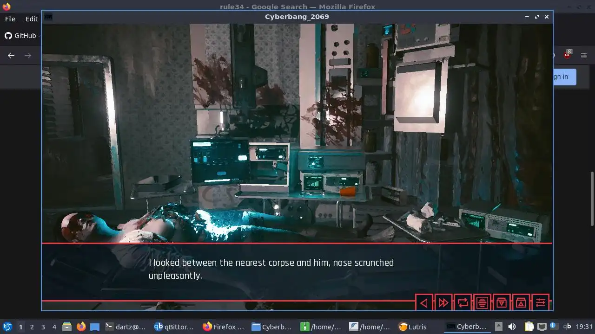Switch to the GitHub tab in Firefox
The image size is (595, 334).
pyautogui.click(x=22, y=36)
